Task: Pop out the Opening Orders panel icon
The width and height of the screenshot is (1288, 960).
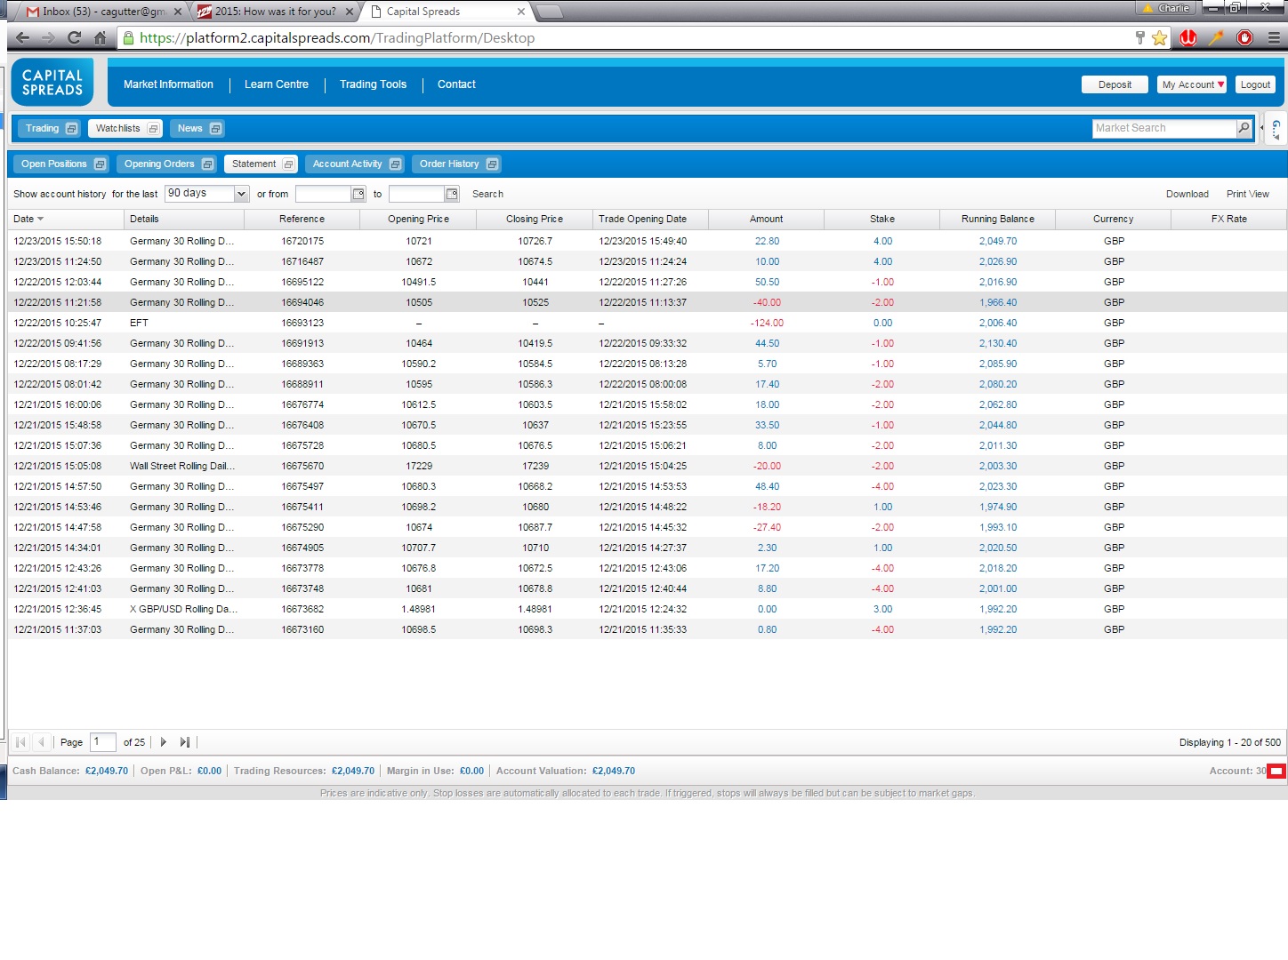Action: (207, 164)
